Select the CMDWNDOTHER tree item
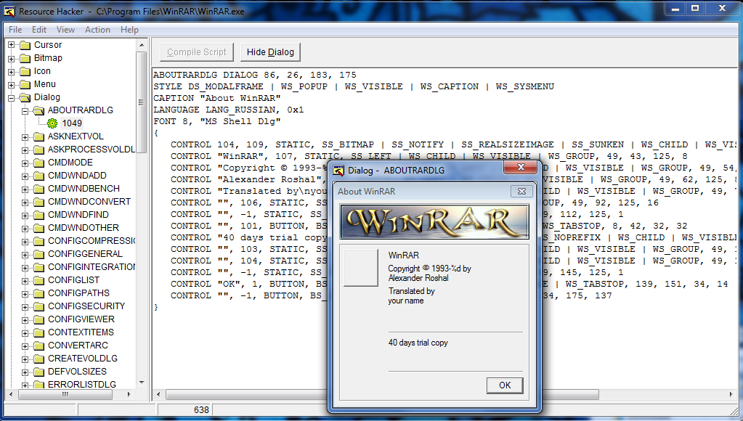 (84, 228)
